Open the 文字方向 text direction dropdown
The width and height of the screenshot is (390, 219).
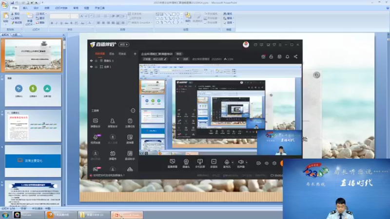click(x=136, y=14)
